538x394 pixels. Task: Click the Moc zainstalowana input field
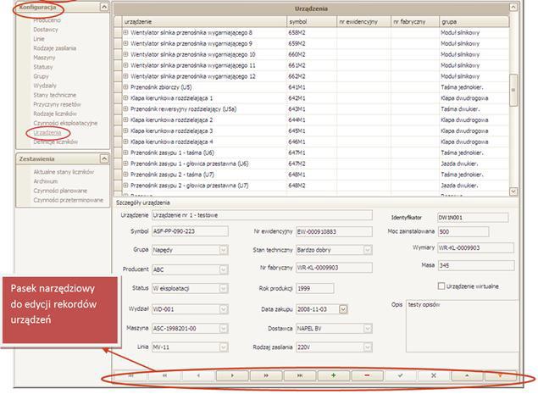463,231
